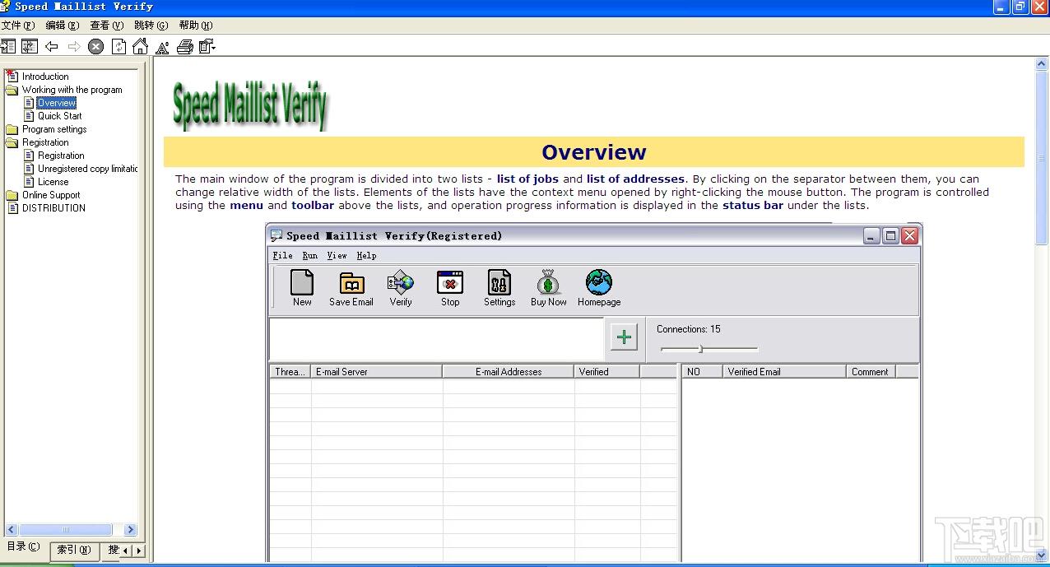Click the greyed Forward arrow icon
Screen dimensions: 1050x567
tap(74, 46)
